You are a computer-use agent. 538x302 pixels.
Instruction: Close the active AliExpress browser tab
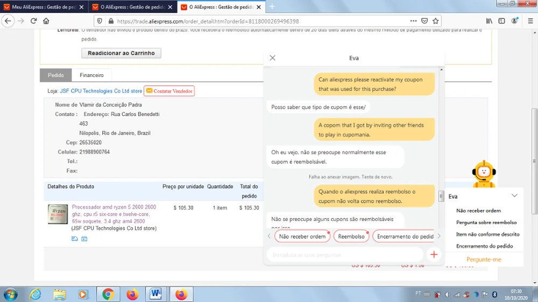(x=259, y=7)
